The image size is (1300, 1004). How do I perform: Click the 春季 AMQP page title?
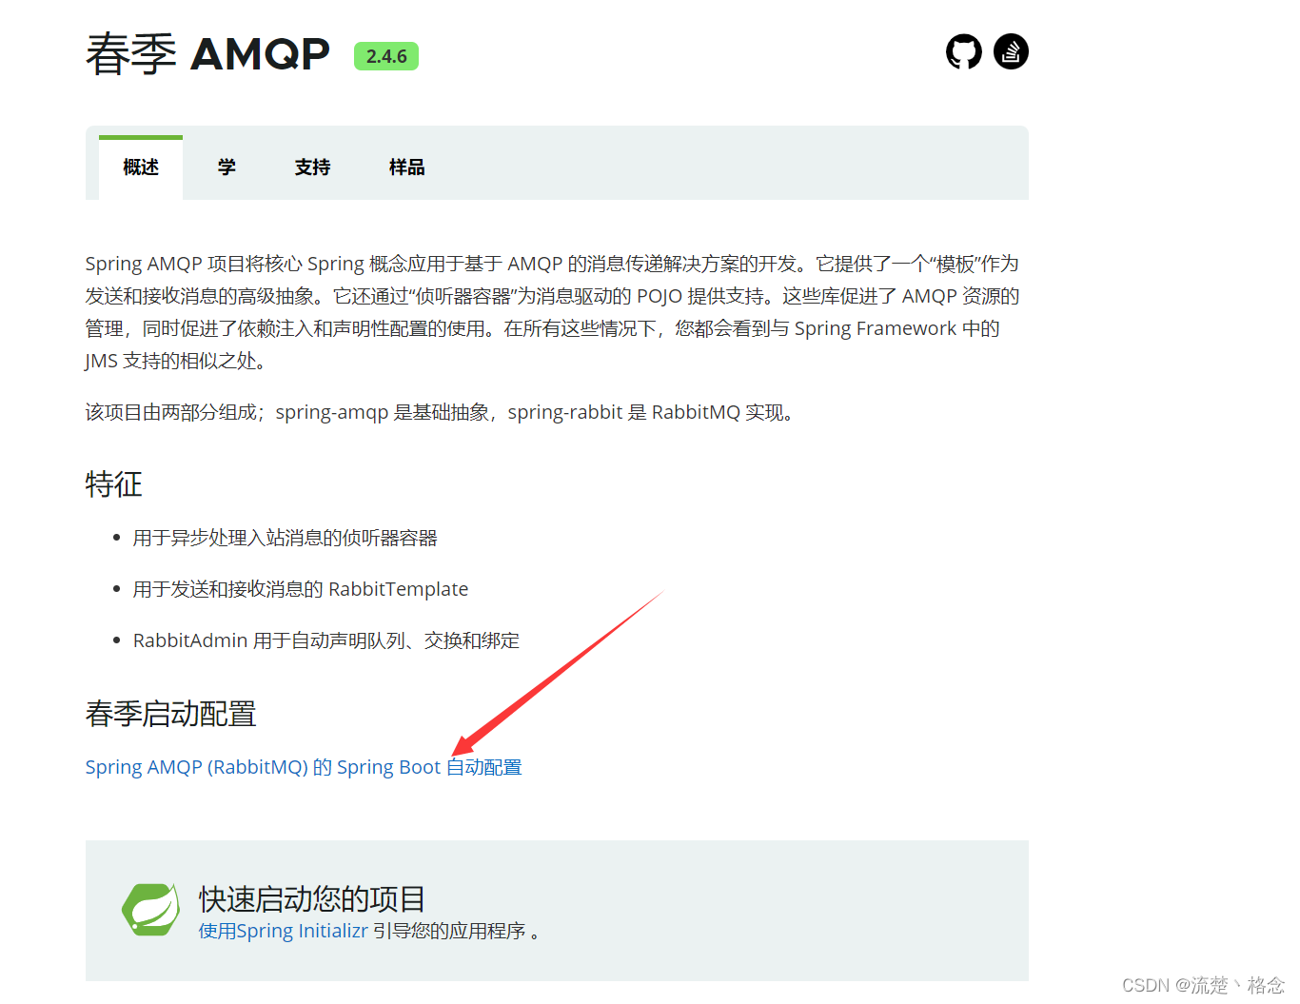click(x=206, y=54)
